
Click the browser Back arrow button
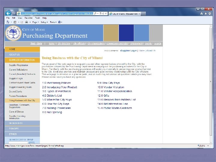click(x=8, y=13)
